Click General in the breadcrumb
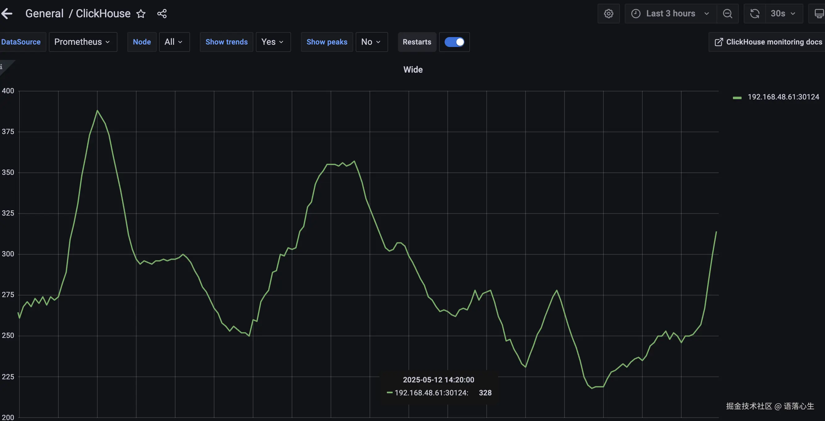The height and width of the screenshot is (421, 825). [44, 14]
